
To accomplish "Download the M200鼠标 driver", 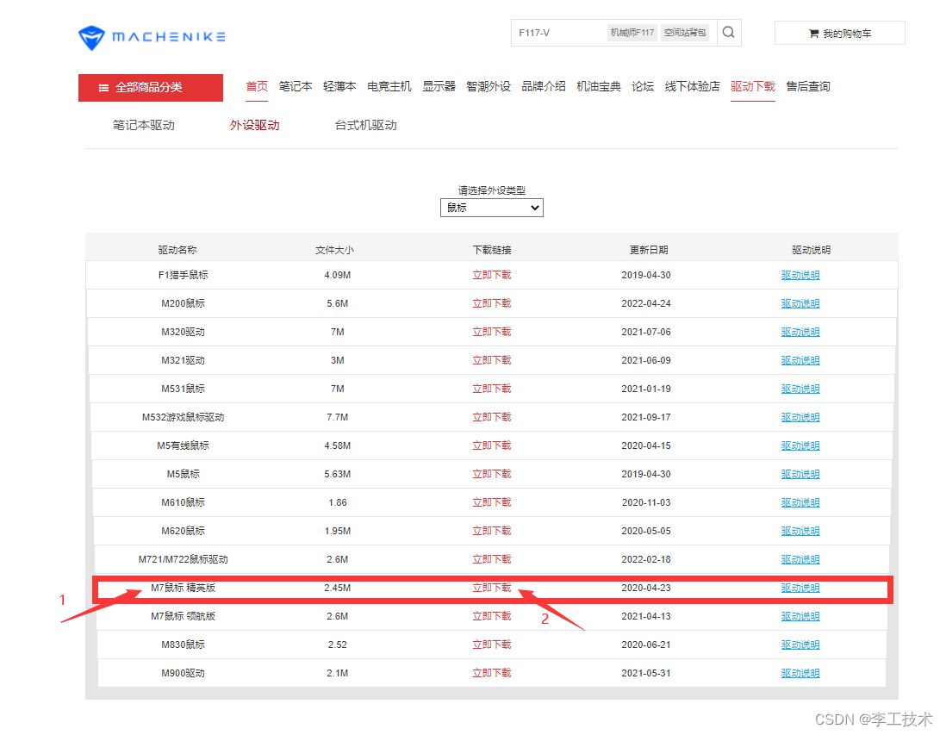I will (x=492, y=303).
